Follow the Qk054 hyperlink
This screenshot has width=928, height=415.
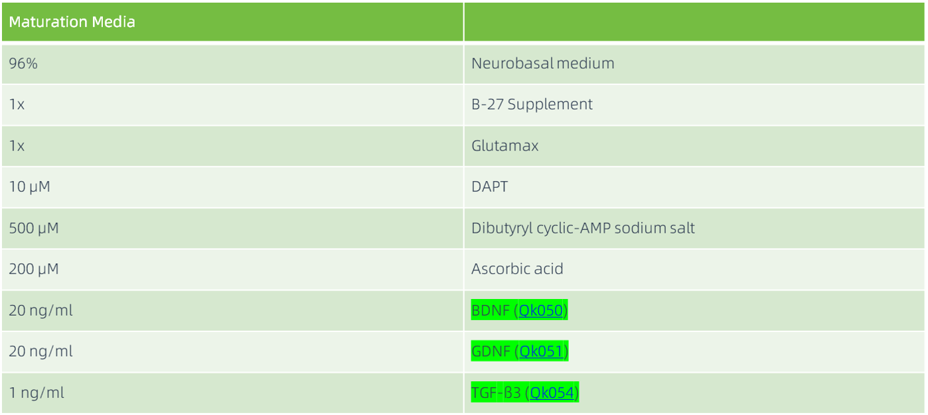(552, 393)
